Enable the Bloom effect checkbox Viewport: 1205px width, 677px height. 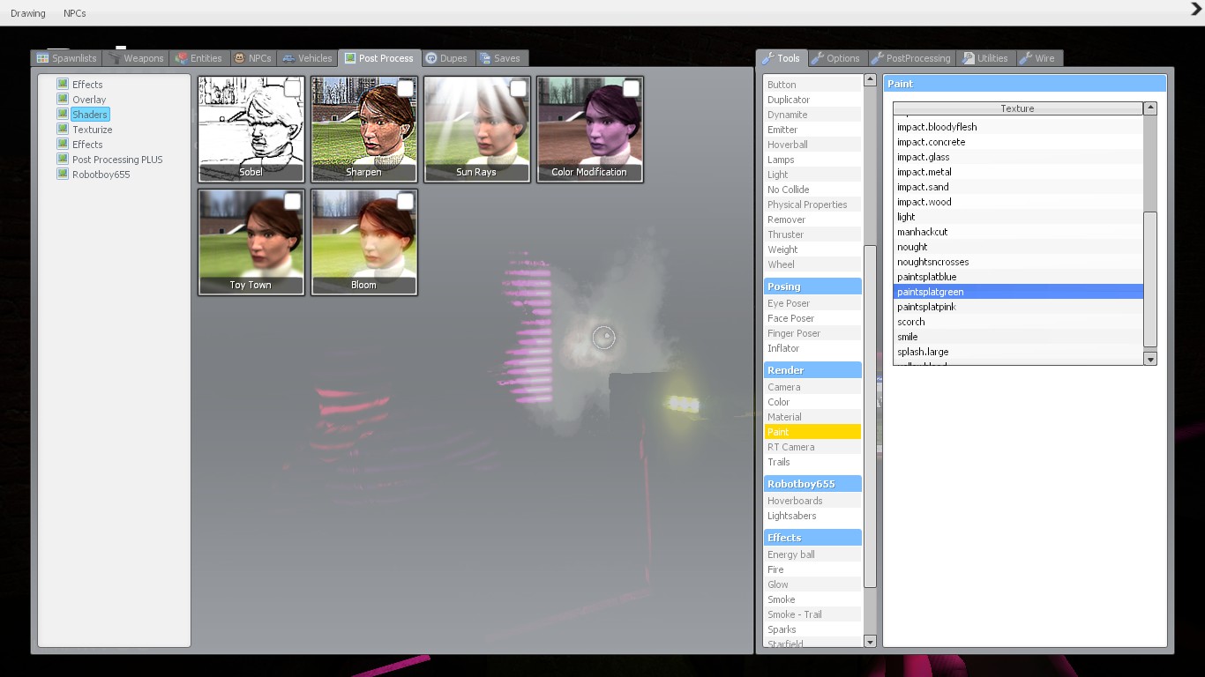405,201
